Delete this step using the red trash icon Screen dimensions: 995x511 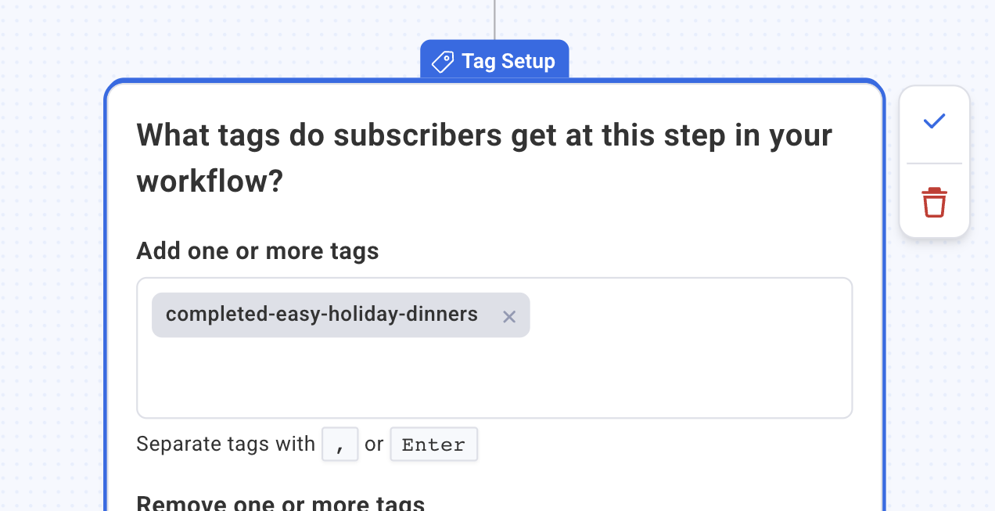point(933,201)
